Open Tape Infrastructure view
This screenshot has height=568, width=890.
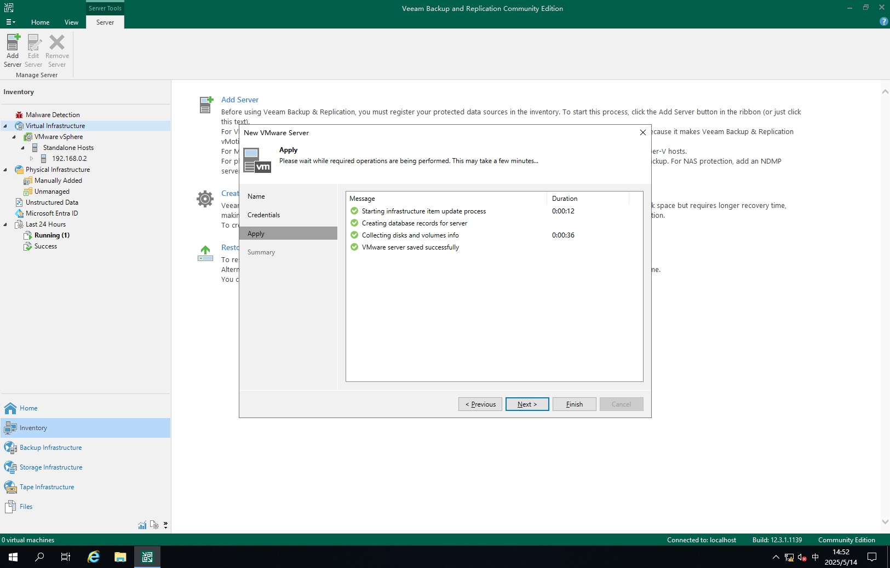(47, 487)
